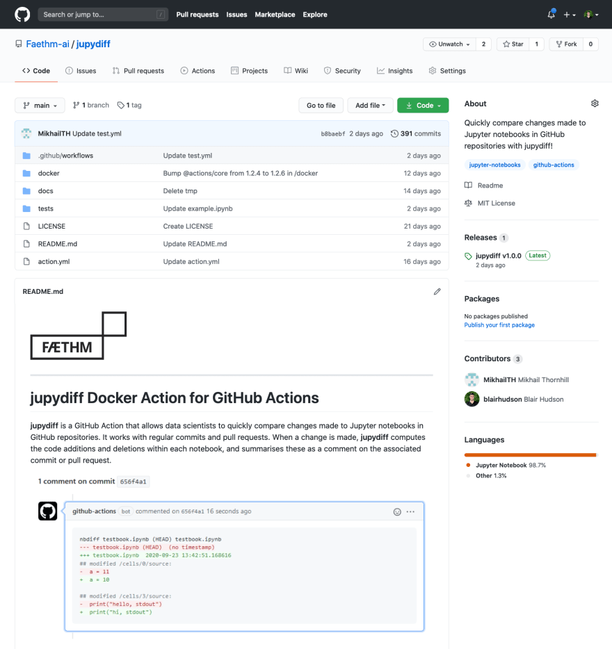Switch to the Insights tab
This screenshot has width=612, height=649.
395,71
